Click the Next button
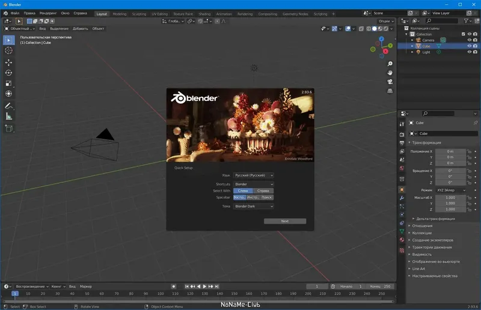 coord(284,221)
